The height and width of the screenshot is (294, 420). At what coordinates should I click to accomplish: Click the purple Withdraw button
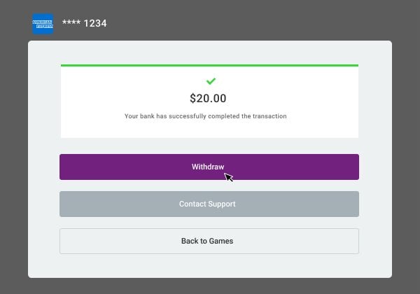[x=209, y=167]
